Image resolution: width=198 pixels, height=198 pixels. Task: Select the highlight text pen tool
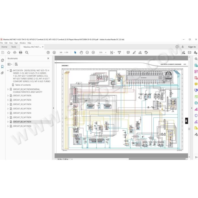134,52
